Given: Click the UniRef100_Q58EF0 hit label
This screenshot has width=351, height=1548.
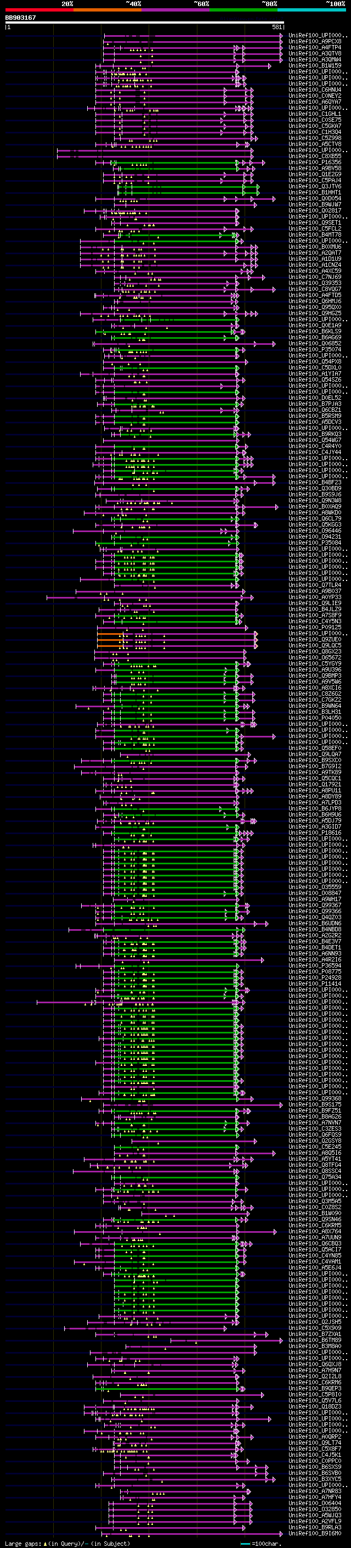Looking at the screenshot, I should pyautogui.click(x=315, y=748).
